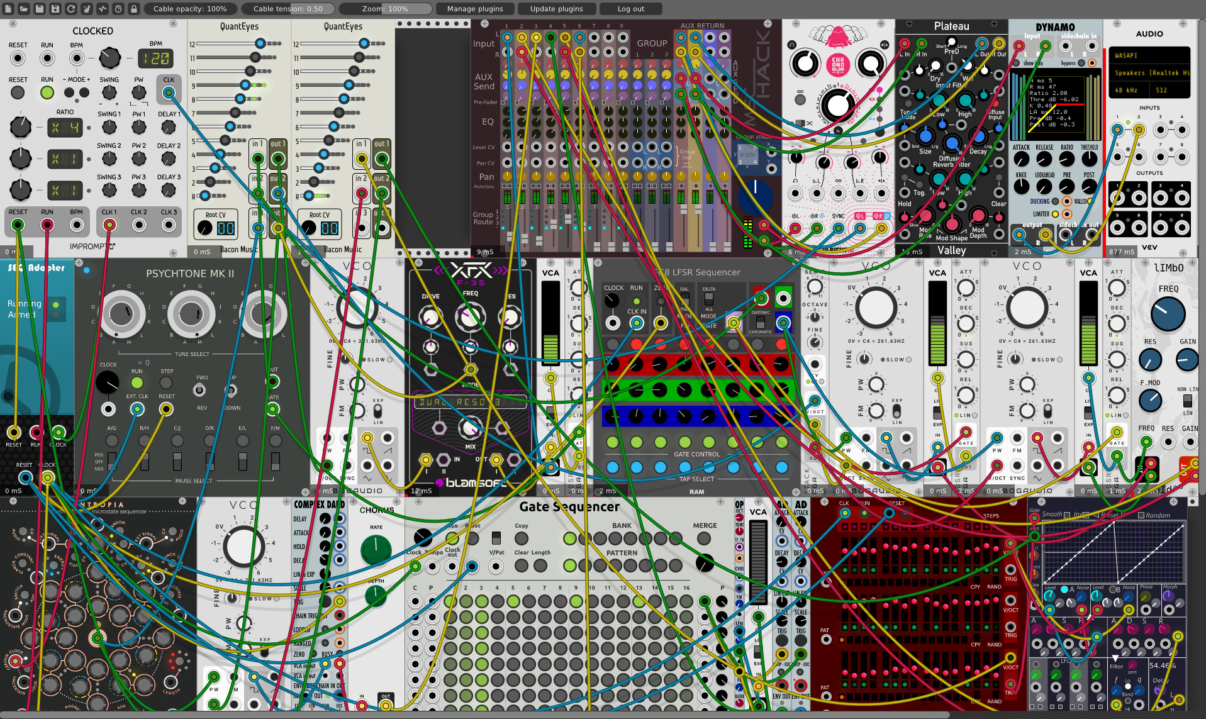
Task: Open the WASAPI driver dropdown on Audio
Action: 1149,55
